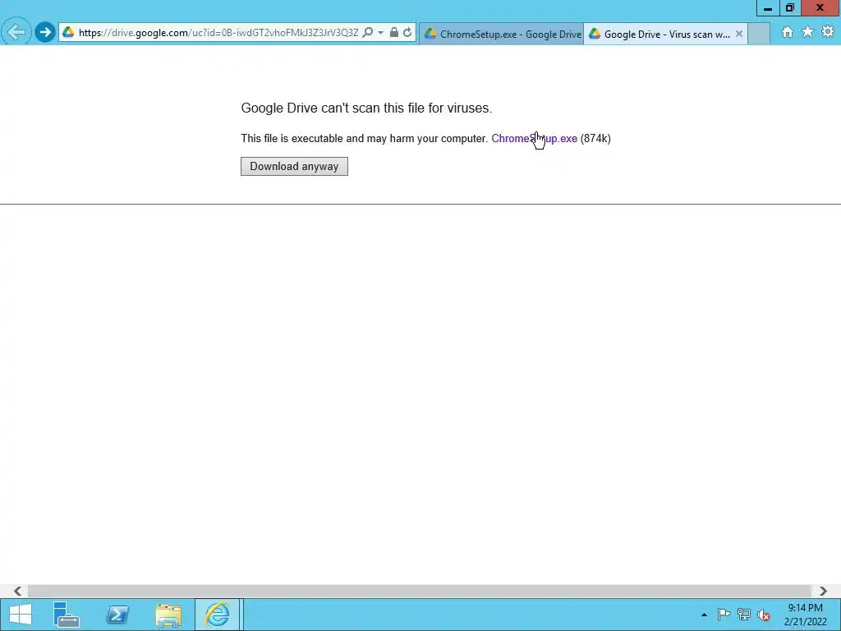The image size is (841, 631).
Task: Click the network status tray icon
Action: (744, 615)
